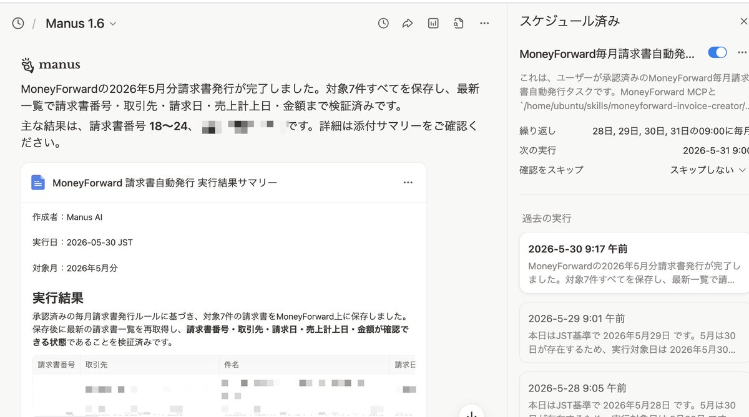Click the blue document icon on the summary card
Image resolution: width=749 pixels, height=417 pixels.
38,183
